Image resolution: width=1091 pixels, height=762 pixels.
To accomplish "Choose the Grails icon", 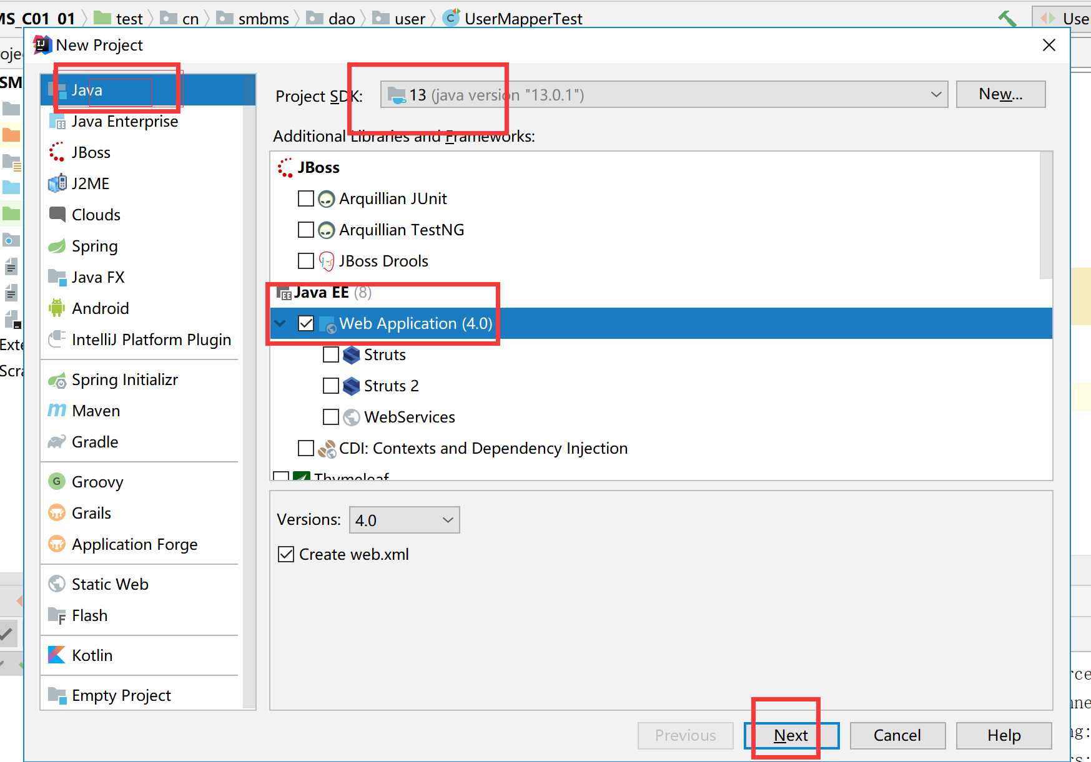I will (x=57, y=513).
